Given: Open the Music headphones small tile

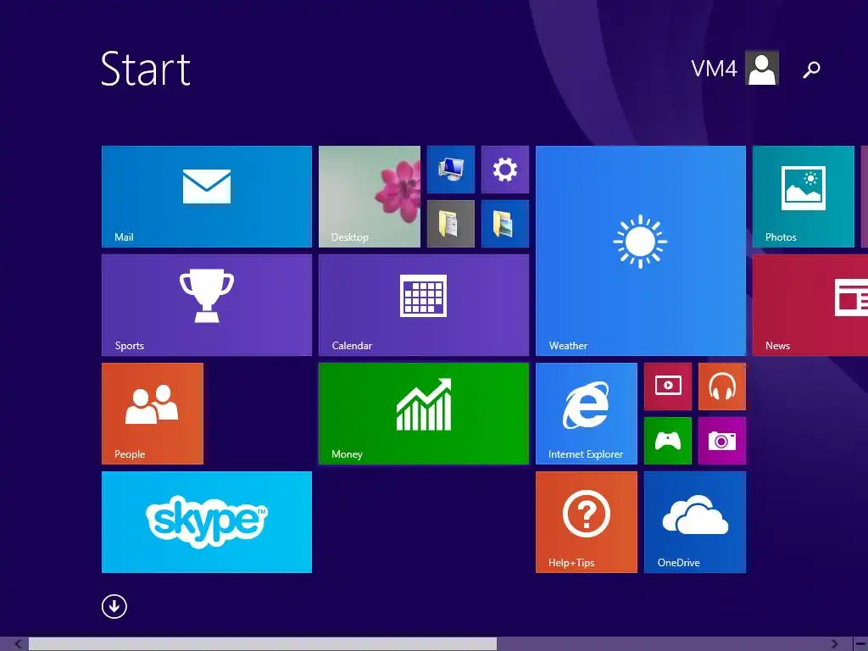Looking at the screenshot, I should click(722, 387).
